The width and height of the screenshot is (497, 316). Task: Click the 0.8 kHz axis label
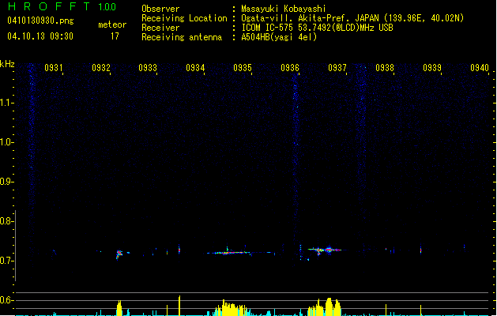[x=6, y=221]
